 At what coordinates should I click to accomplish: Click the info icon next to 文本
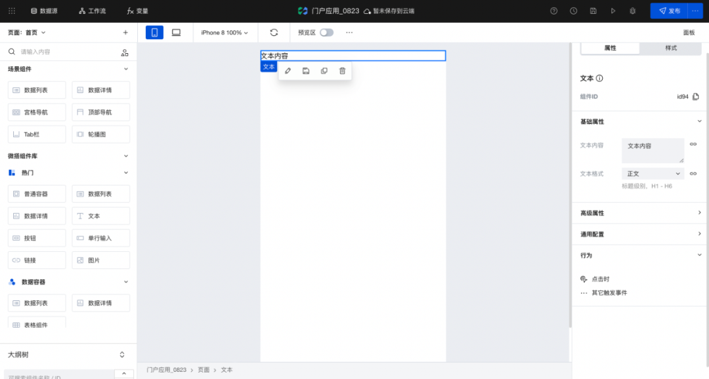(599, 78)
